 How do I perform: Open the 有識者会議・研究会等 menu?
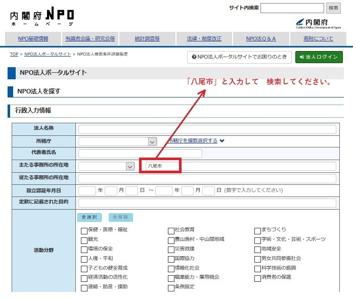[x=90, y=38]
